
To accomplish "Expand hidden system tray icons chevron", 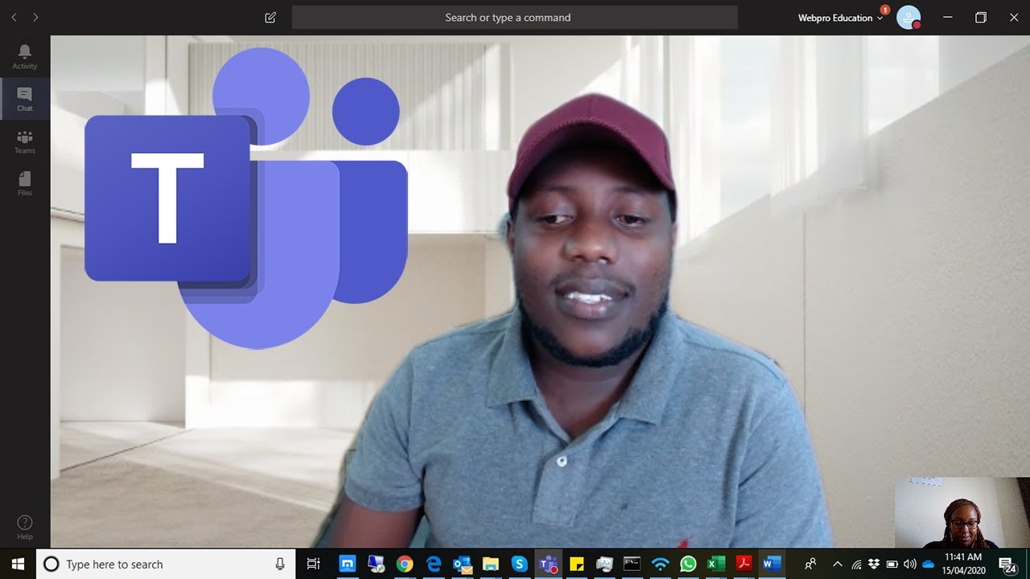I will pyautogui.click(x=838, y=564).
